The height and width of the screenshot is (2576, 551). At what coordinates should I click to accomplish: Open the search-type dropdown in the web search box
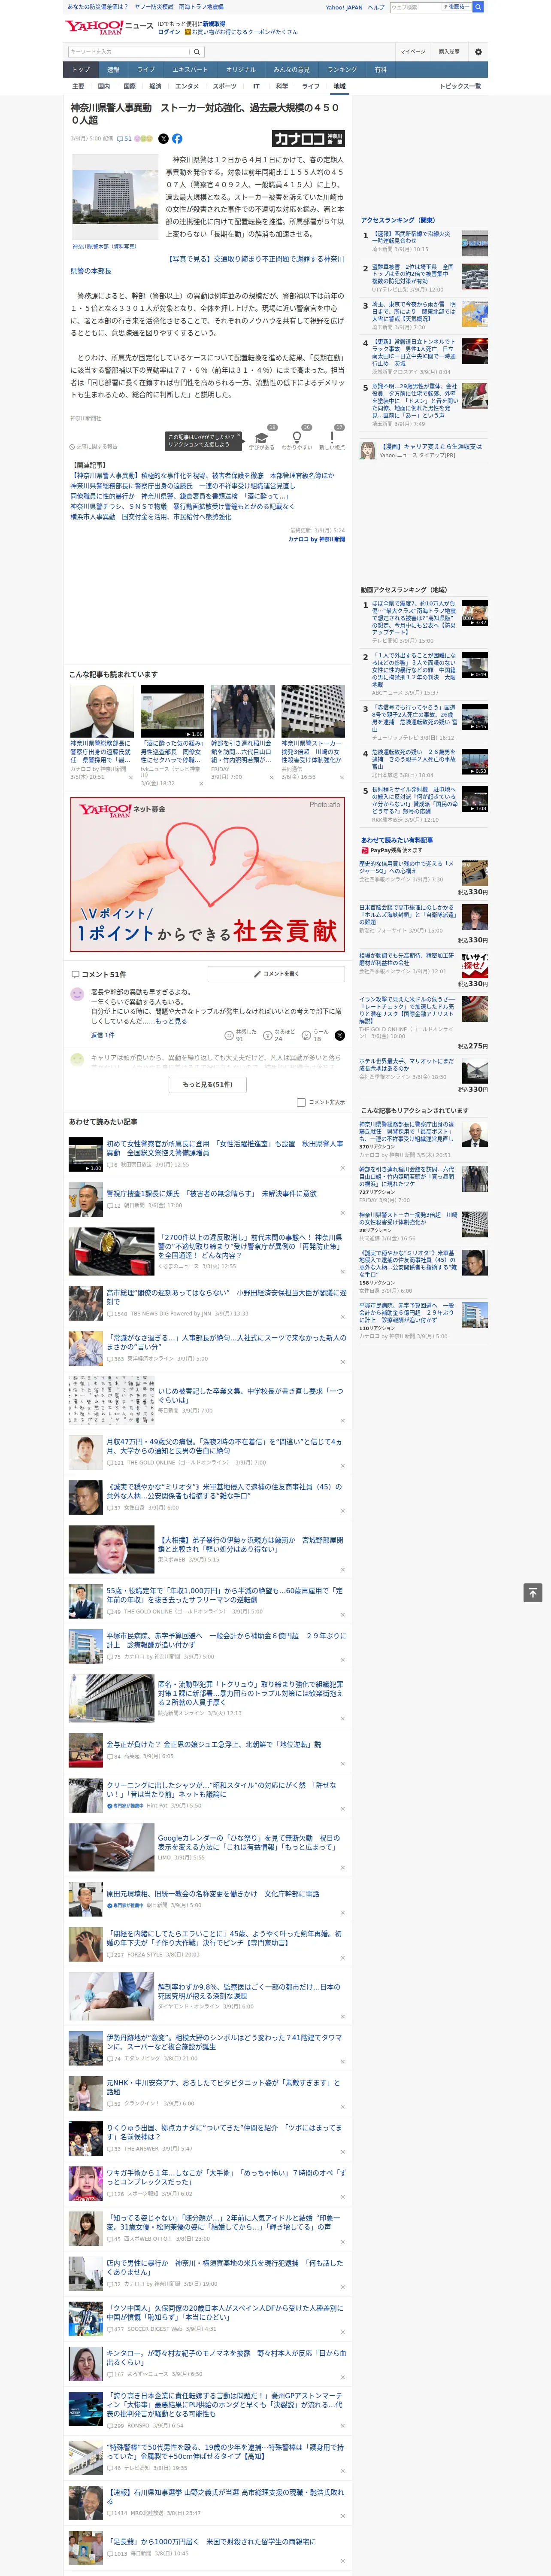[458, 7]
